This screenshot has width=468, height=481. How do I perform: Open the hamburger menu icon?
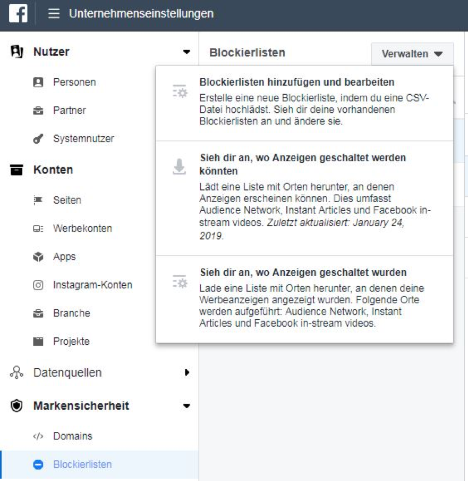[54, 13]
